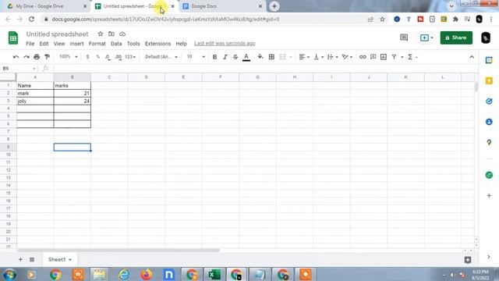Open Calendar in side panel
The image size is (499, 281).
(489, 60)
